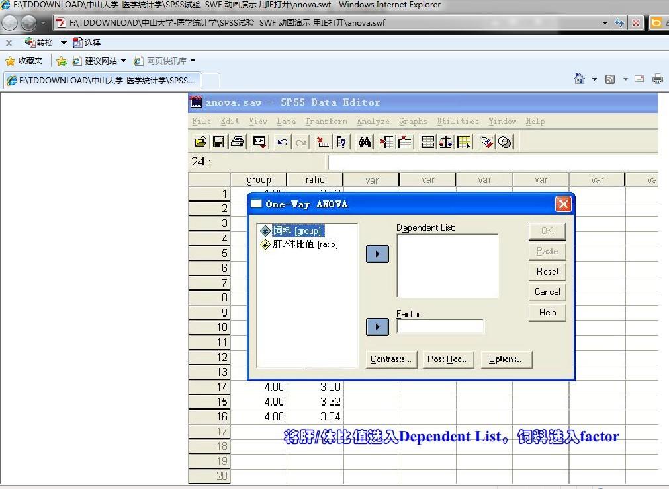The image size is (669, 489).
Task: Expand the Home button dropdown arrow
Action: (x=594, y=79)
